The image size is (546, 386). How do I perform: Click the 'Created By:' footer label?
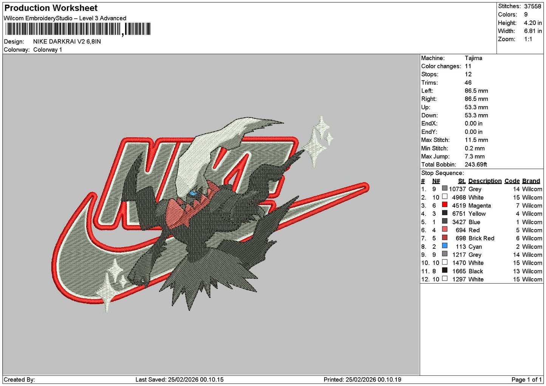[19, 380]
